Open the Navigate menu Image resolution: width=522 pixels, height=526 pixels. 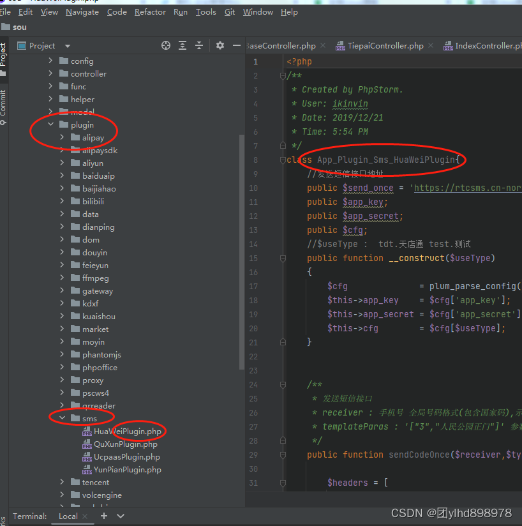(x=82, y=12)
